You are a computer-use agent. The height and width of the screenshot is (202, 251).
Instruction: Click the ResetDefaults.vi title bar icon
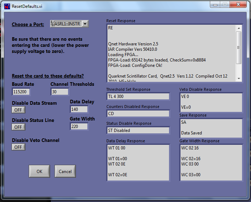[6, 6]
